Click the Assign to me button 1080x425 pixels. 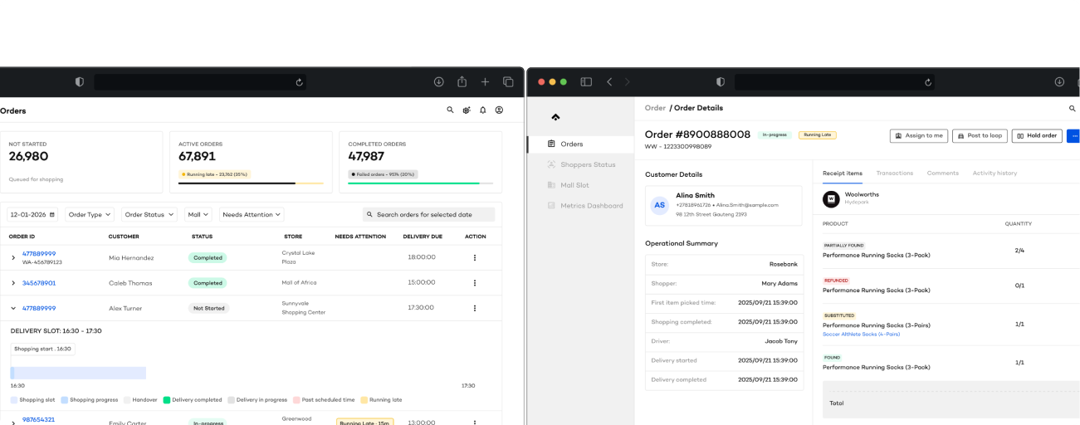tap(918, 135)
